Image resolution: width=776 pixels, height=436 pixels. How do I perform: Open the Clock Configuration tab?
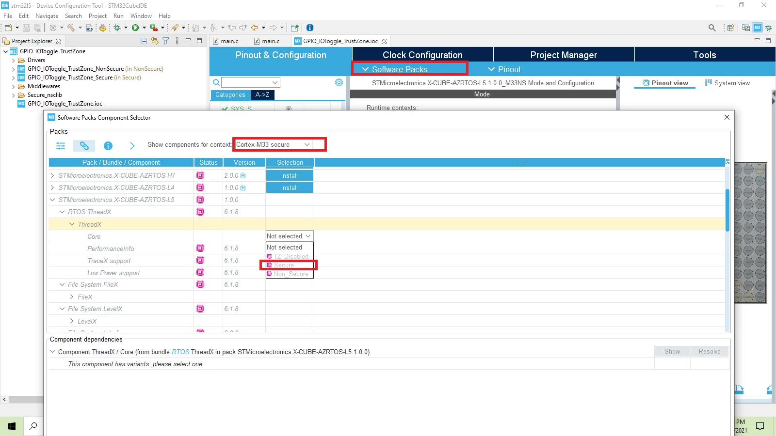[422, 55]
